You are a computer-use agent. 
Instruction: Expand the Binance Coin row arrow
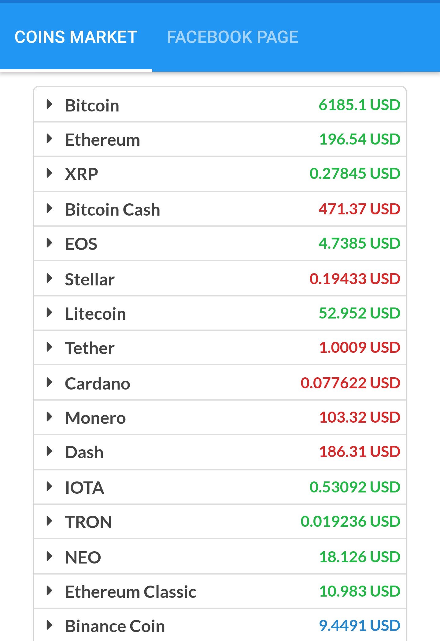[49, 625]
